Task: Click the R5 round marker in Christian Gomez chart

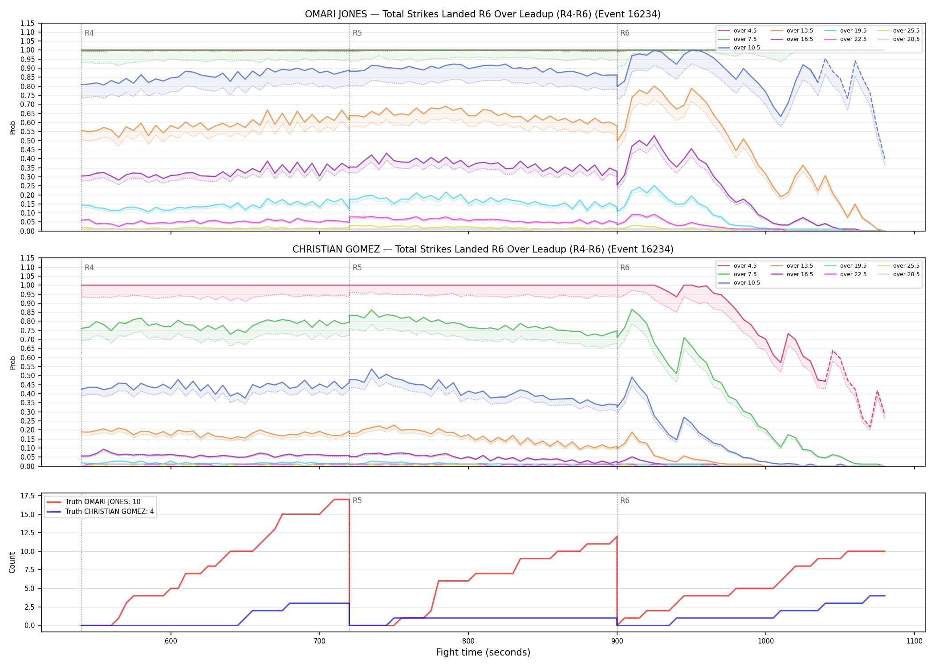Action: click(357, 268)
